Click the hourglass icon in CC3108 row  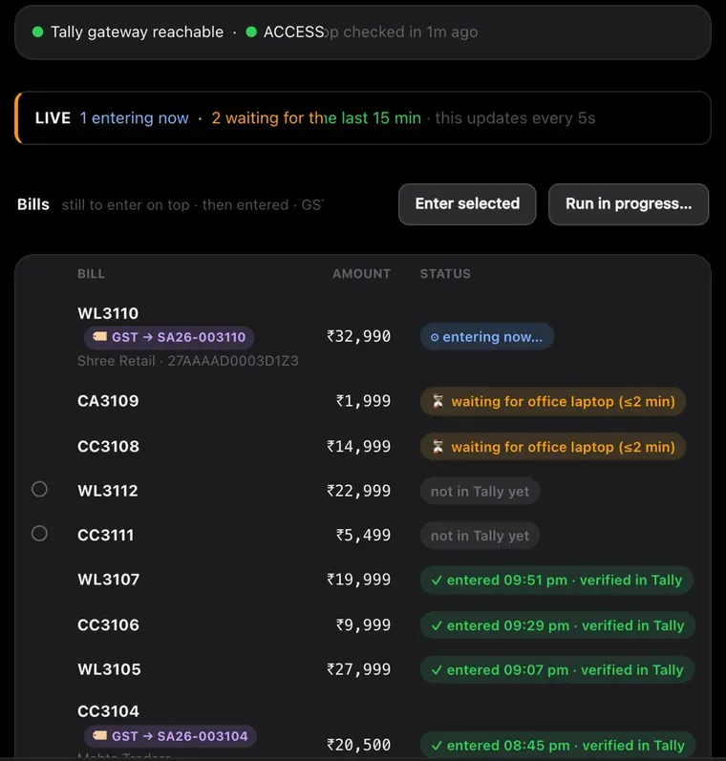tap(438, 446)
